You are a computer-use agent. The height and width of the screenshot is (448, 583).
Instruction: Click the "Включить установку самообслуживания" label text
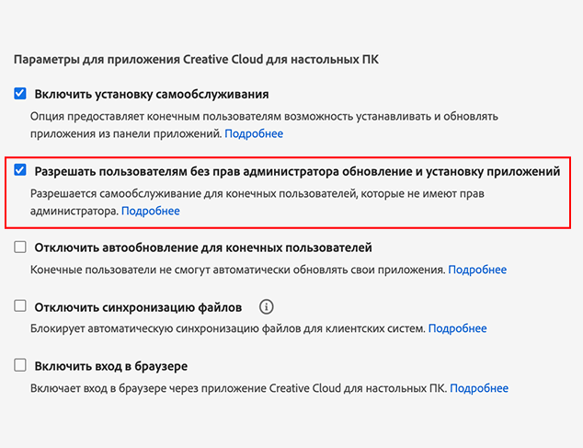[x=152, y=94]
